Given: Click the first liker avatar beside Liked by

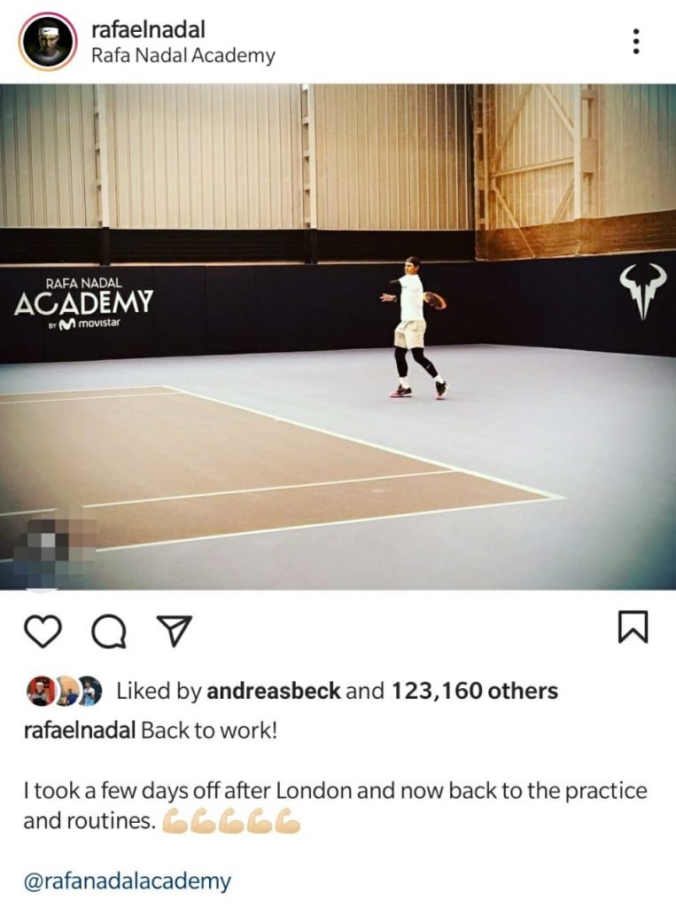Looking at the screenshot, I should pyautogui.click(x=40, y=691).
